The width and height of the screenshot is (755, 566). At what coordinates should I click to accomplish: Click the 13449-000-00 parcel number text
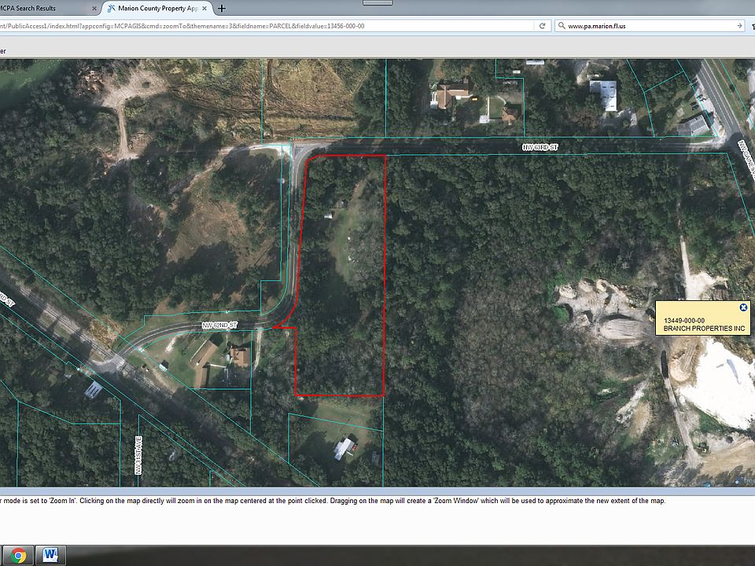coord(683,321)
